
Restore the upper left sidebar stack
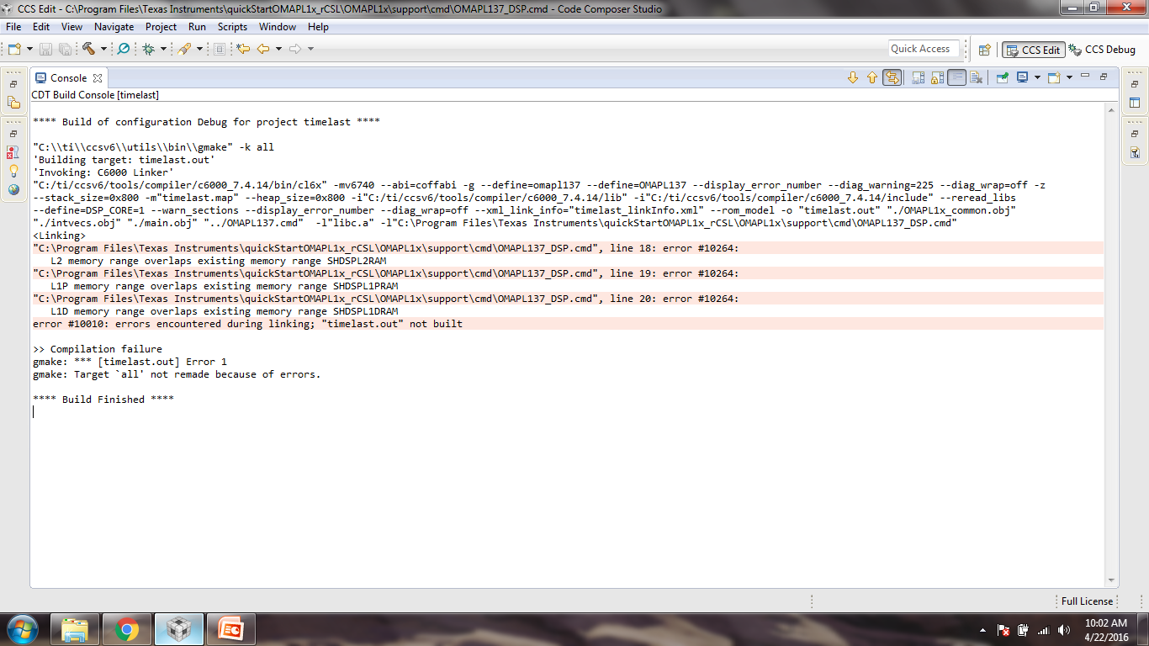click(13, 85)
